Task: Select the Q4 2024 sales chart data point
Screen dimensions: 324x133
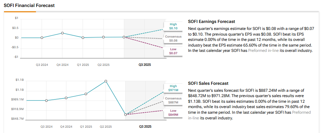Action: (66, 98)
